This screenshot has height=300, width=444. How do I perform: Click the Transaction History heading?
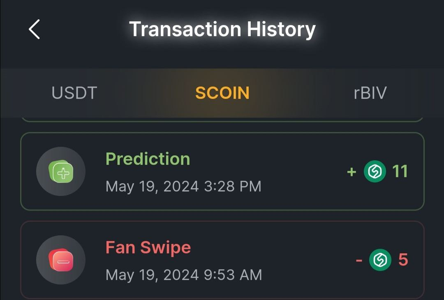222,30
